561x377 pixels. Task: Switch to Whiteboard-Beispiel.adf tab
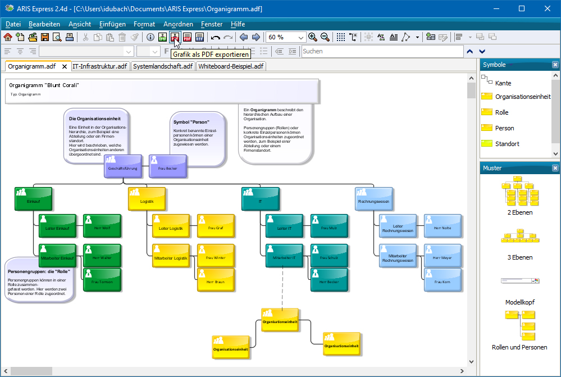pyautogui.click(x=231, y=66)
